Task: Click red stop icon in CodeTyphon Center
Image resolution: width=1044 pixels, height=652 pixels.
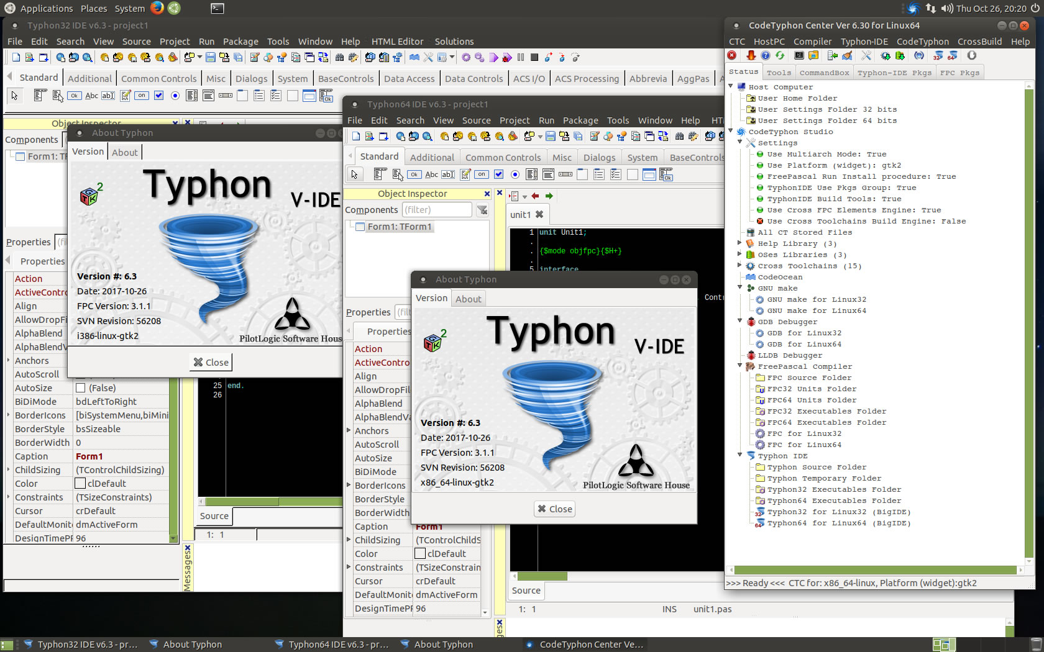Action: click(x=732, y=55)
